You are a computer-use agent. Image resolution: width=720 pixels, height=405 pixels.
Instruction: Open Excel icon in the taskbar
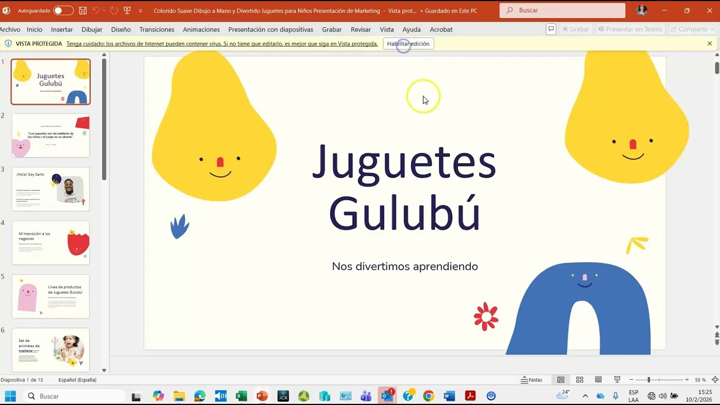(241, 396)
